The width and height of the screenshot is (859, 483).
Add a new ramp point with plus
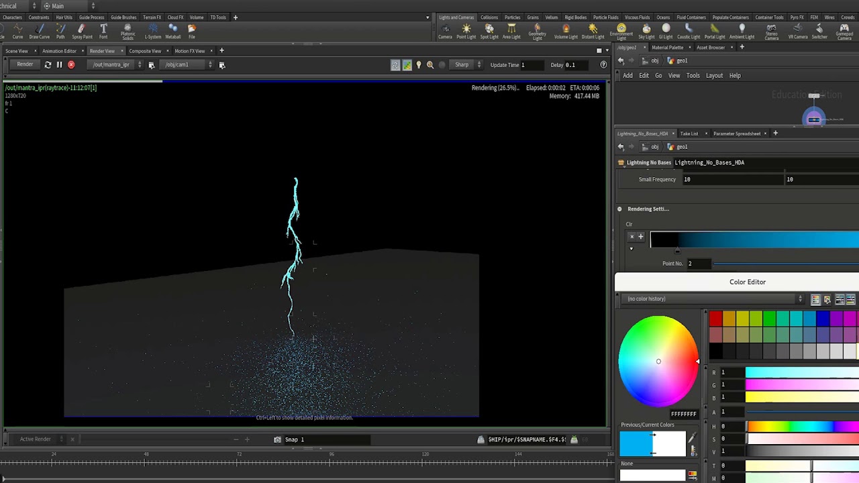pyautogui.click(x=640, y=236)
